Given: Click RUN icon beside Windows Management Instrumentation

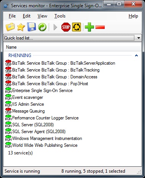Looking at the screenshot, I should (x=8, y=138).
